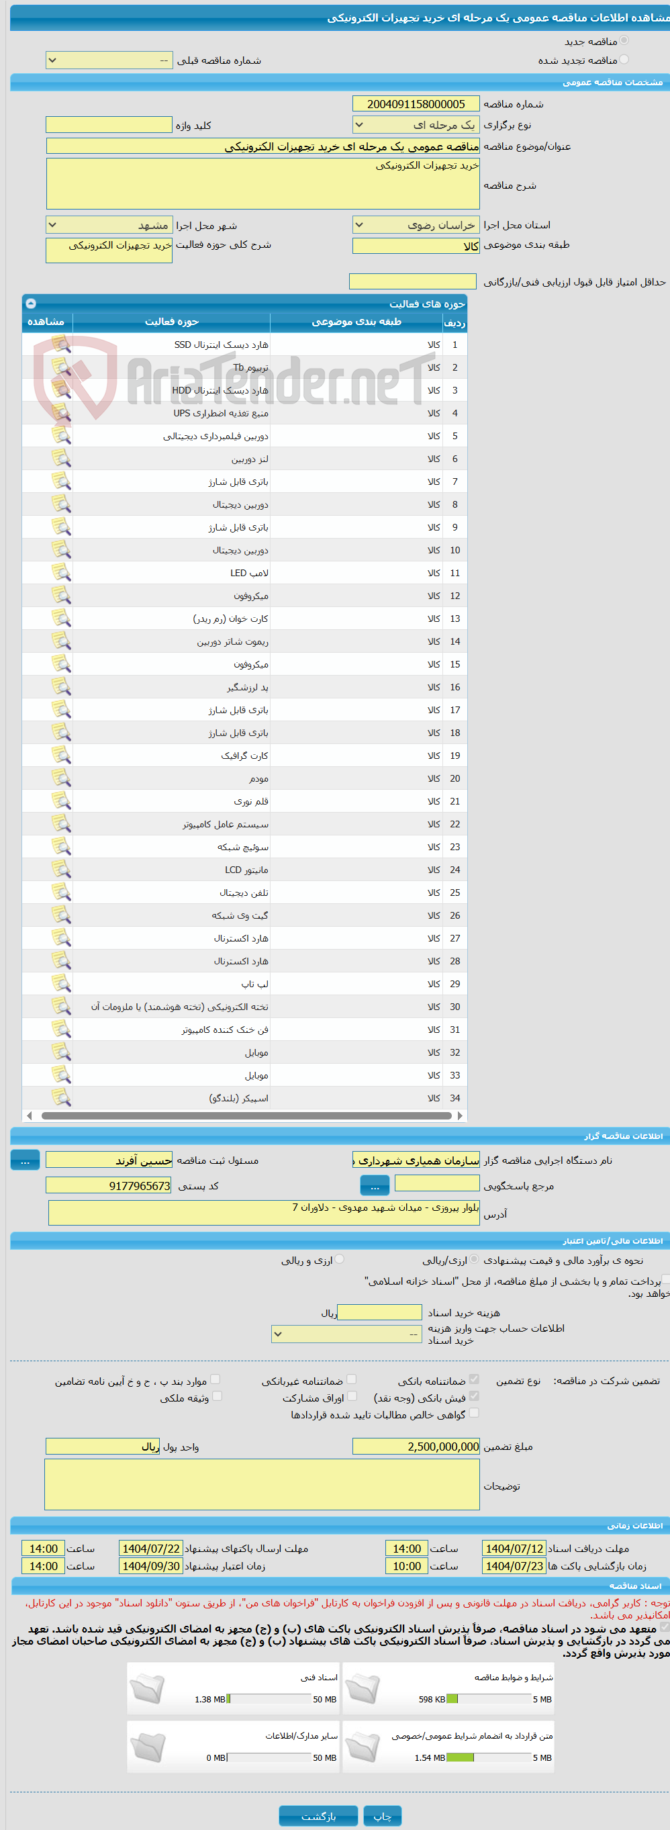Open view icon for row 1 SSD hard disk

[x=61, y=345]
